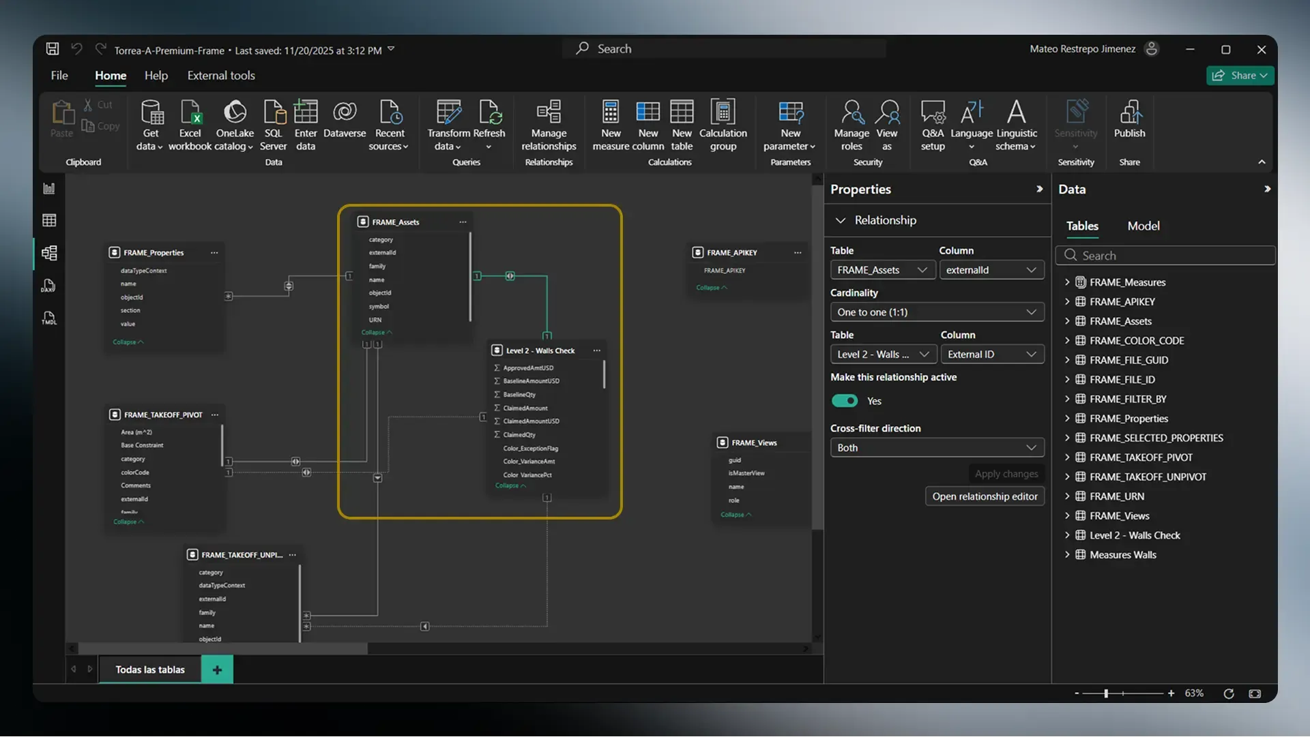Click the Data pane search field
Screen dimensions: 1310x737
(1165, 255)
